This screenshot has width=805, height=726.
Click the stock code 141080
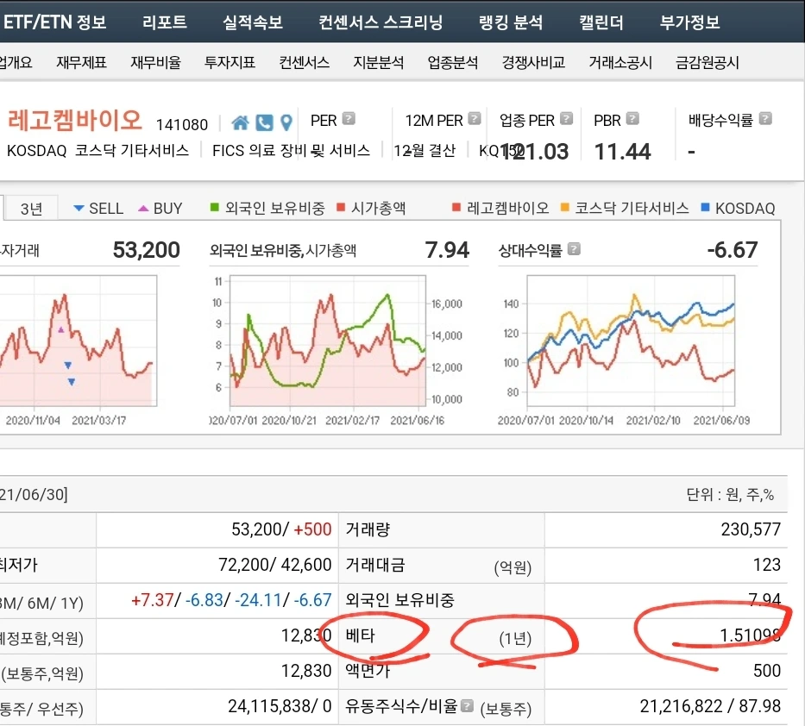pyautogui.click(x=182, y=125)
